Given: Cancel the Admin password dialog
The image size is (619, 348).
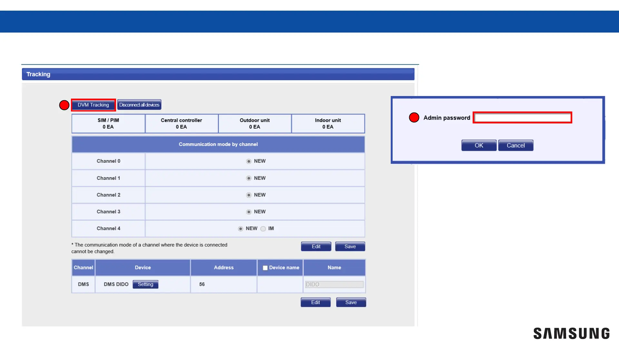Looking at the screenshot, I should [x=516, y=145].
